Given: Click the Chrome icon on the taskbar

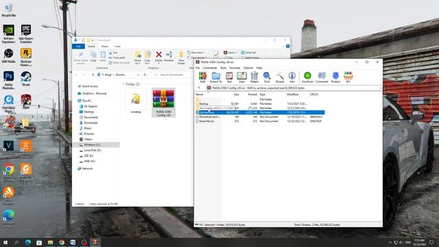Looking at the screenshot, I should coord(62,242).
